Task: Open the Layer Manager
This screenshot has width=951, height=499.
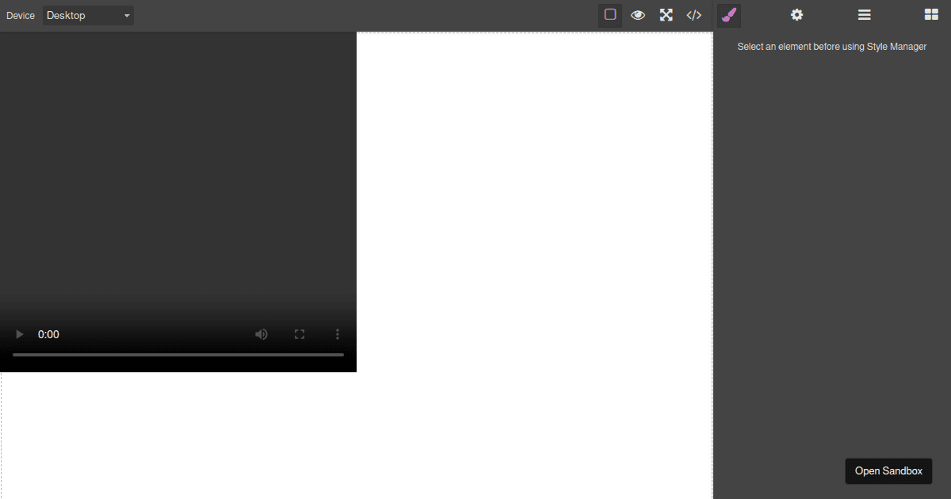Action: point(864,14)
